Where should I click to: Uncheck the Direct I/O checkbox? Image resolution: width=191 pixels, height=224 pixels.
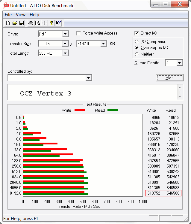[x=137, y=33]
